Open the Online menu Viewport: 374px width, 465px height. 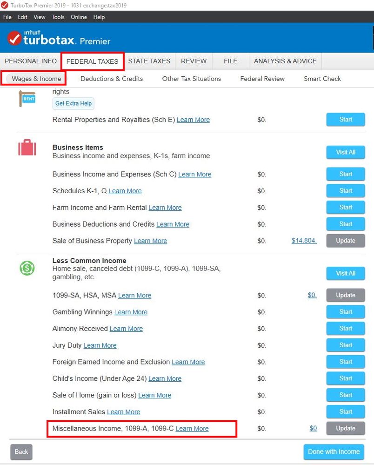click(79, 17)
